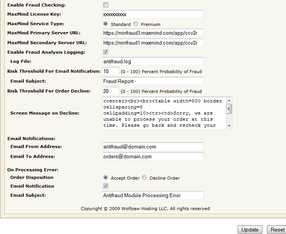The width and height of the screenshot is (286, 234).
Task: Enable the Fraud Checking checkbox
Action: click(105, 5)
